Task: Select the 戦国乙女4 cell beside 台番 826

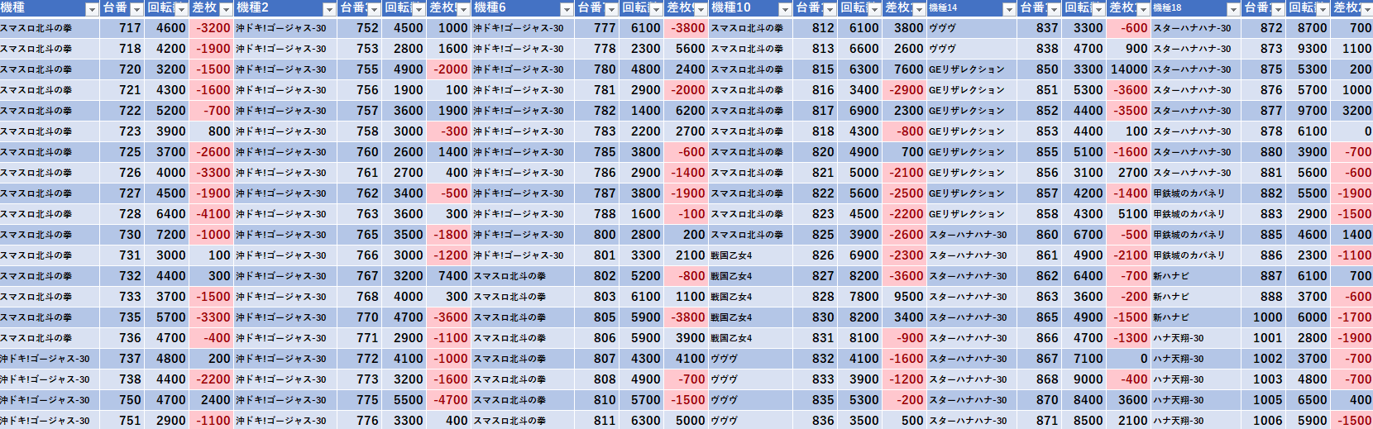Action: [x=751, y=255]
